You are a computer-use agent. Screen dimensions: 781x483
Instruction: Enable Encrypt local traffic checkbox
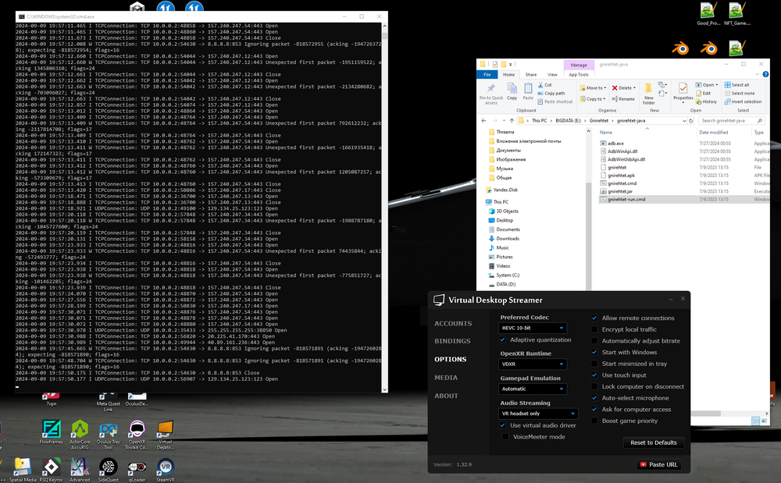coord(594,329)
